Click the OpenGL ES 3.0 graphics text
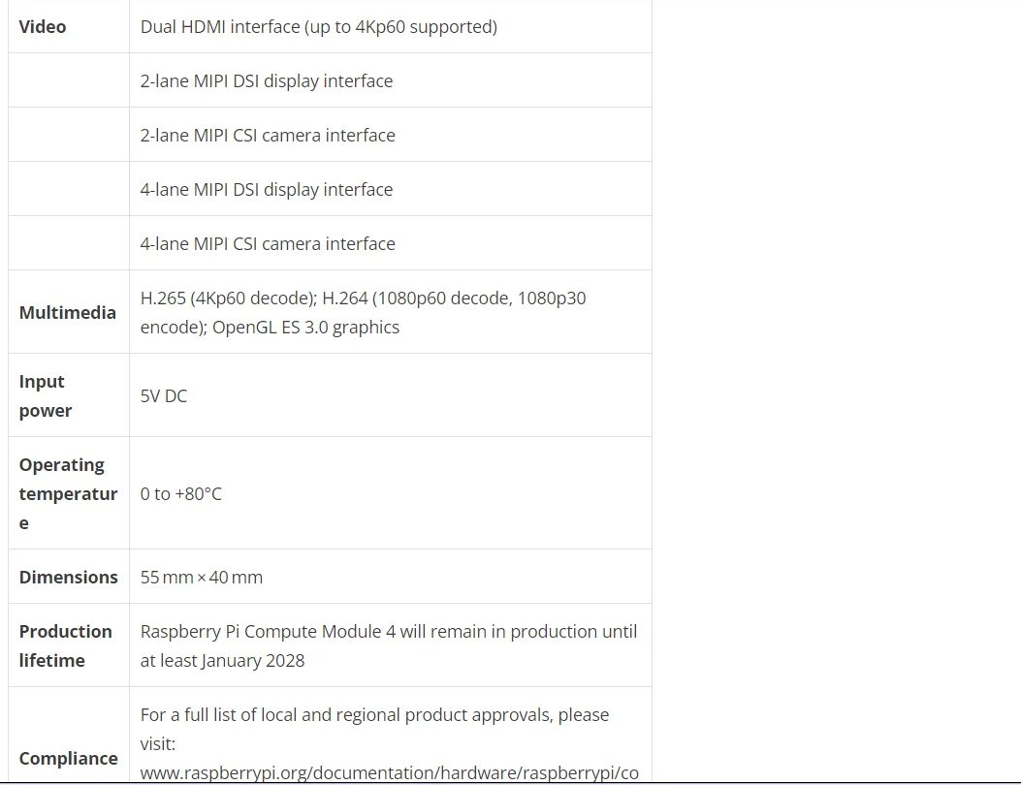 305,328
